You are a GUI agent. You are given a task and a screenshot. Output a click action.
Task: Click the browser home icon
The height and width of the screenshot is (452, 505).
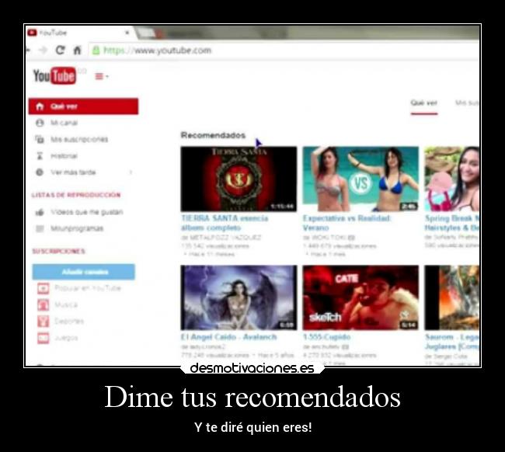tap(77, 50)
